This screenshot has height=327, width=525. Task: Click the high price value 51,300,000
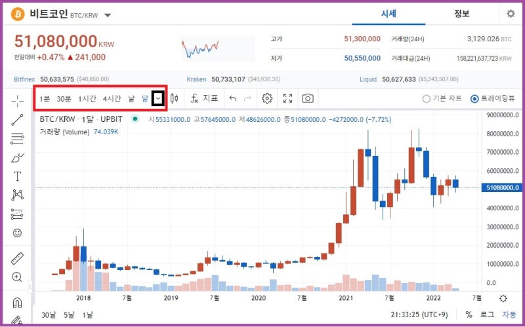pyautogui.click(x=362, y=39)
